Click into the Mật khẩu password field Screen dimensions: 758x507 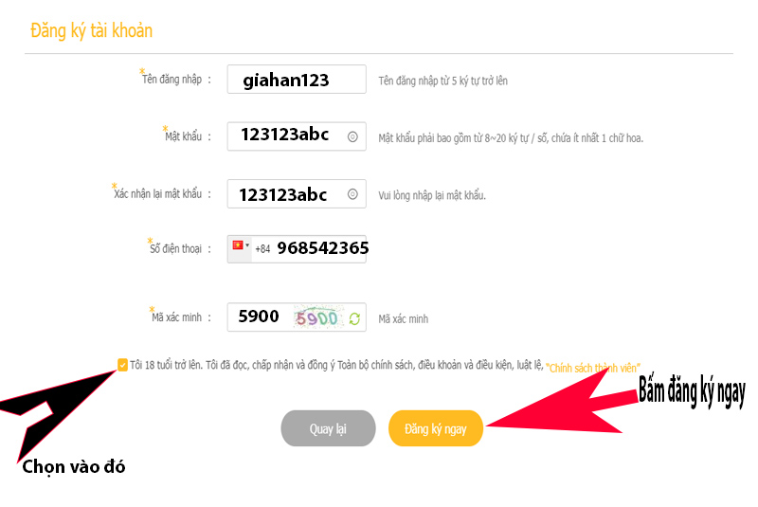284,136
